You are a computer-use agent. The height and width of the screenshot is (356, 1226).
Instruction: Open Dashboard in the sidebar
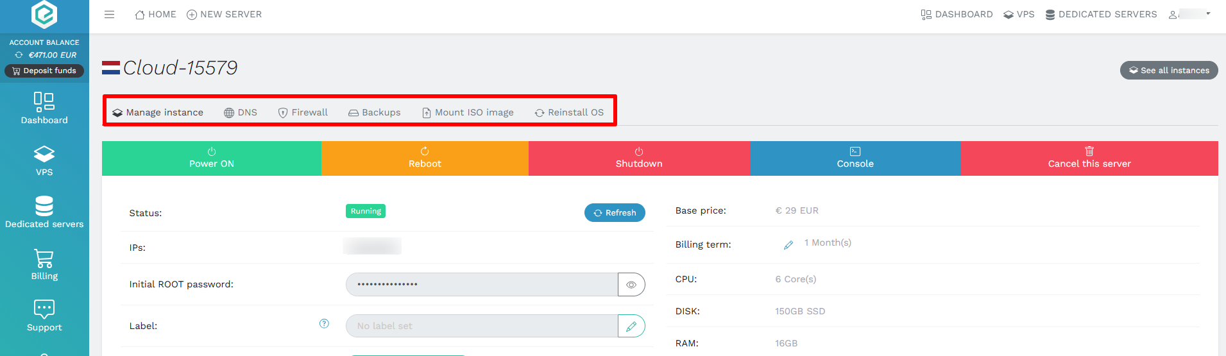pos(44,108)
